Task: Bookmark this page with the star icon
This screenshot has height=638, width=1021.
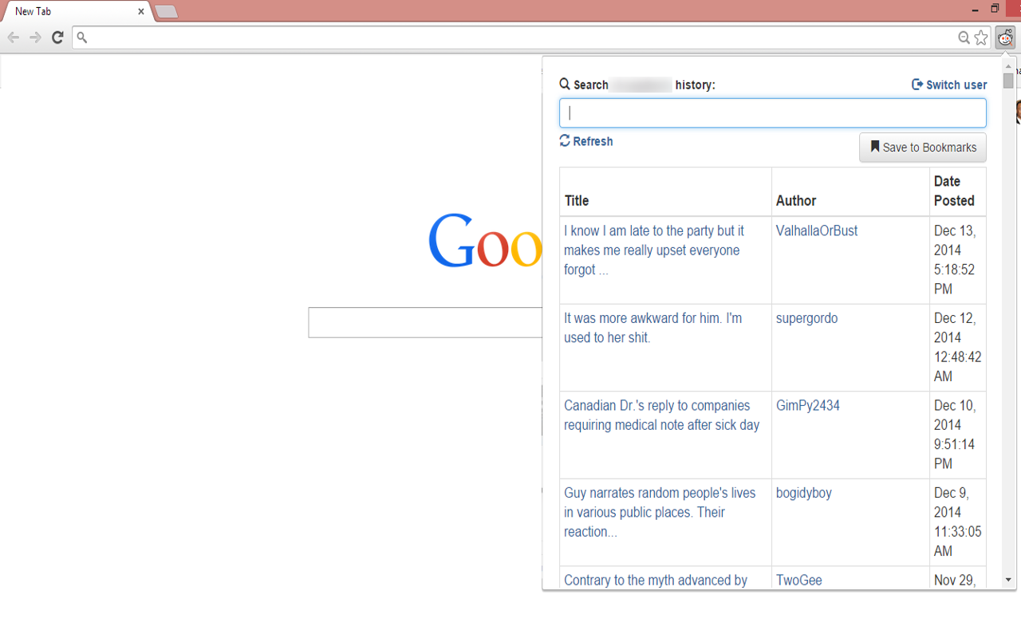Action: point(981,37)
